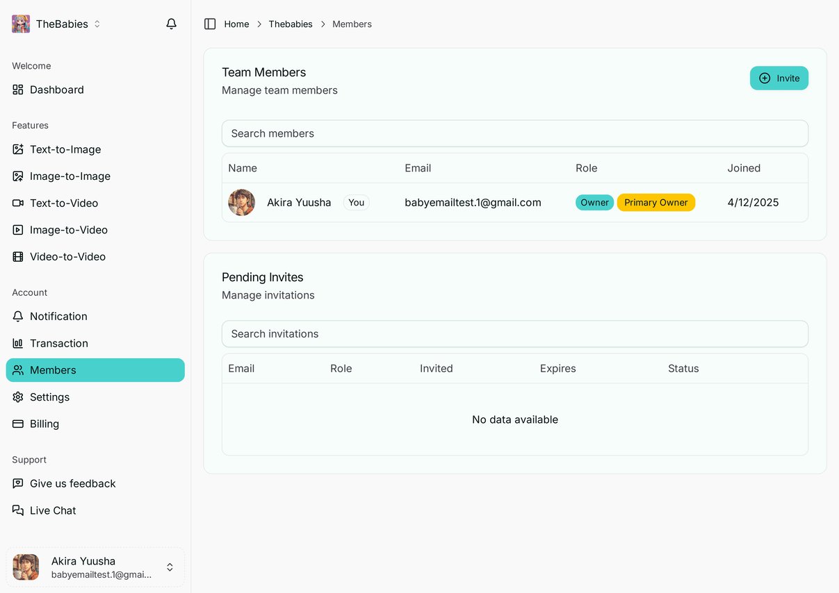
Task: Go to Billing page
Action: tap(44, 424)
